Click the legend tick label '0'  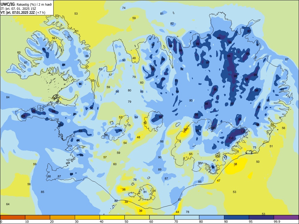(x=1, y=222)
